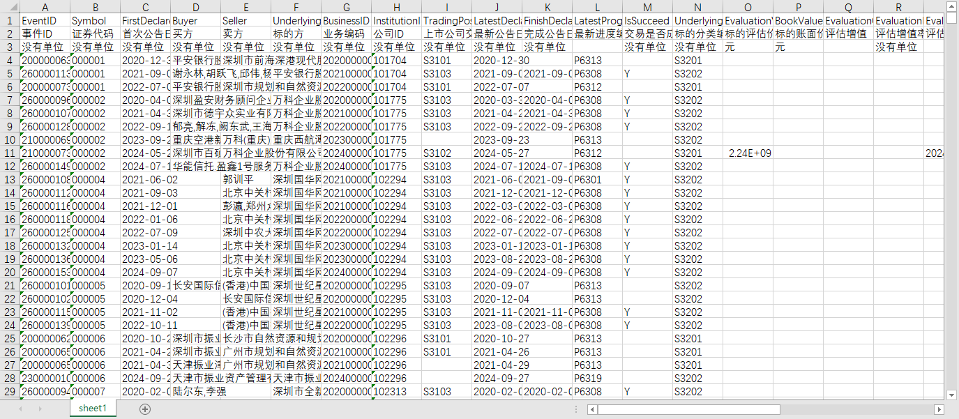The width and height of the screenshot is (959, 419).
Task: Click the horizontal scrollbar's left arrow
Action: pos(592,409)
